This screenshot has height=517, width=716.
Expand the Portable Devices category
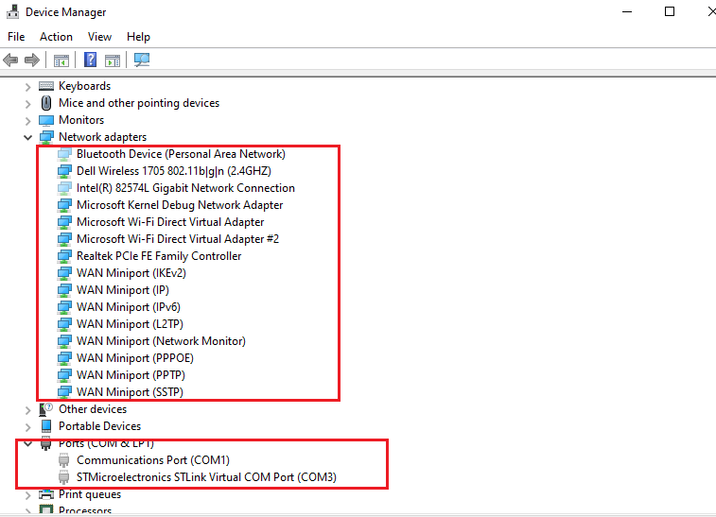tap(28, 426)
